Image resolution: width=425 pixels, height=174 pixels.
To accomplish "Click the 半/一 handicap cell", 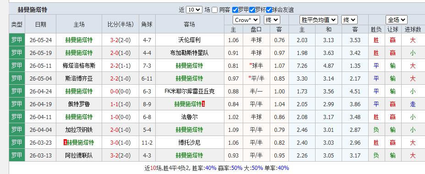I will point(256,91).
